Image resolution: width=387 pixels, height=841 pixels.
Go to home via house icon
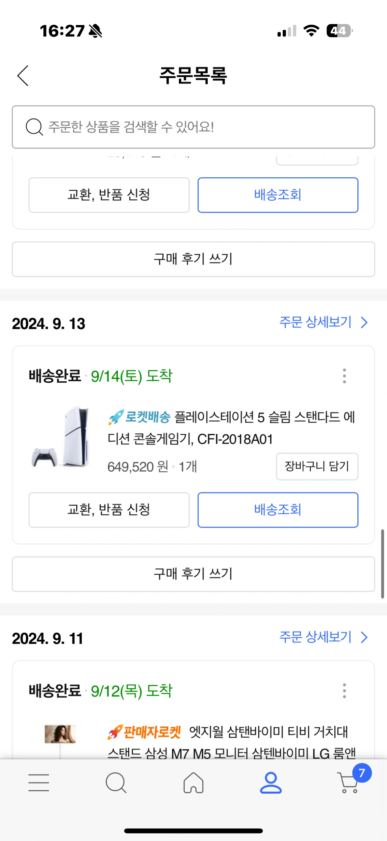tap(193, 782)
